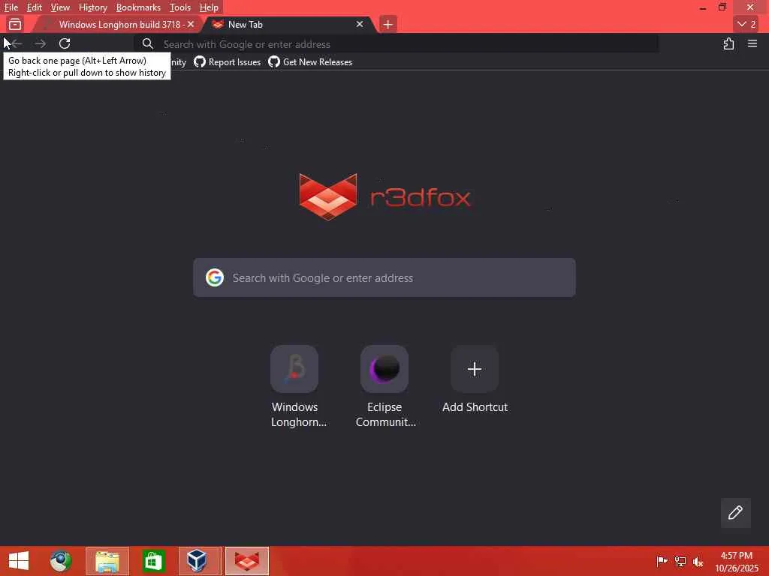Go back one page arrow
The height and width of the screenshot is (576, 769).
point(17,43)
